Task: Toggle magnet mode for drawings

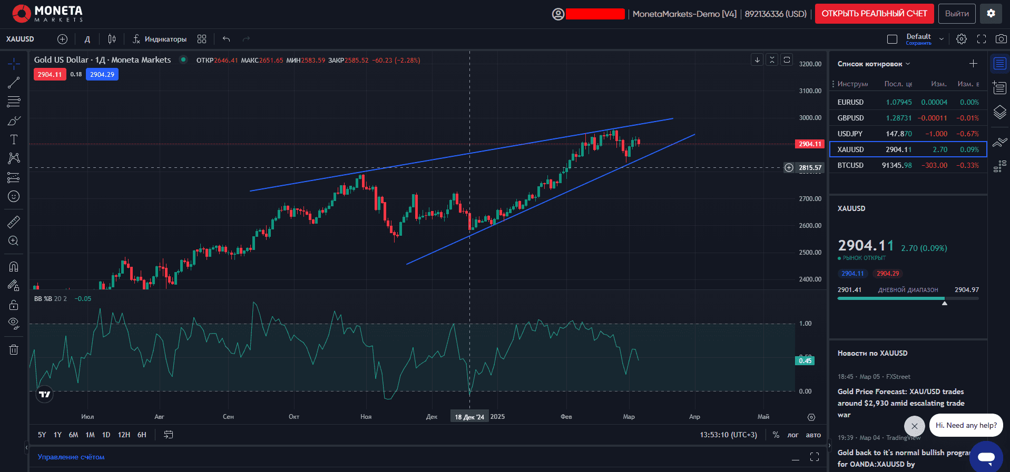Action: point(14,266)
